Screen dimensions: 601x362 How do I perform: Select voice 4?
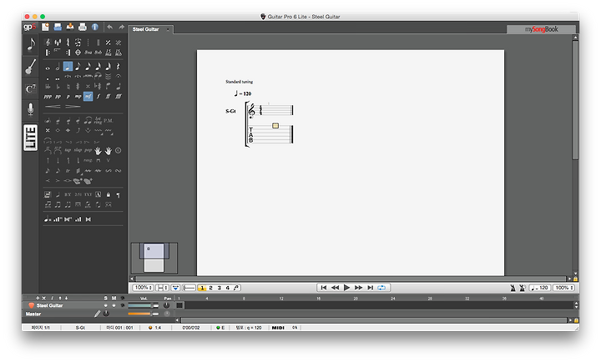228,288
